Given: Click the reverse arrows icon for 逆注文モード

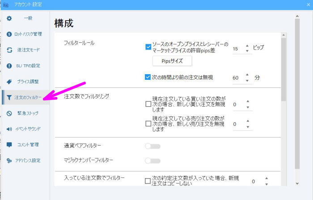Looking at the screenshot, I should point(9,50).
